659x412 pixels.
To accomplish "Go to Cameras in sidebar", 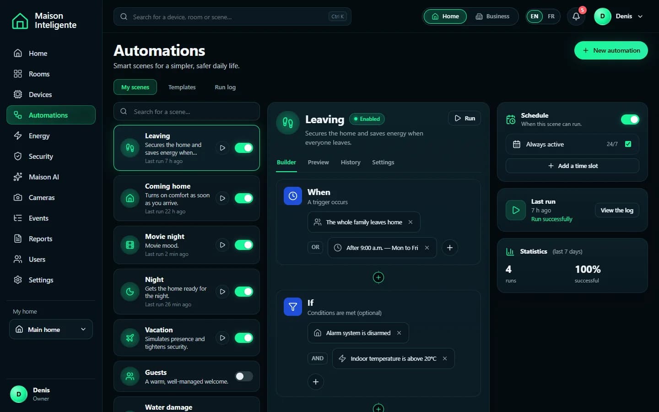I will click(x=51, y=198).
